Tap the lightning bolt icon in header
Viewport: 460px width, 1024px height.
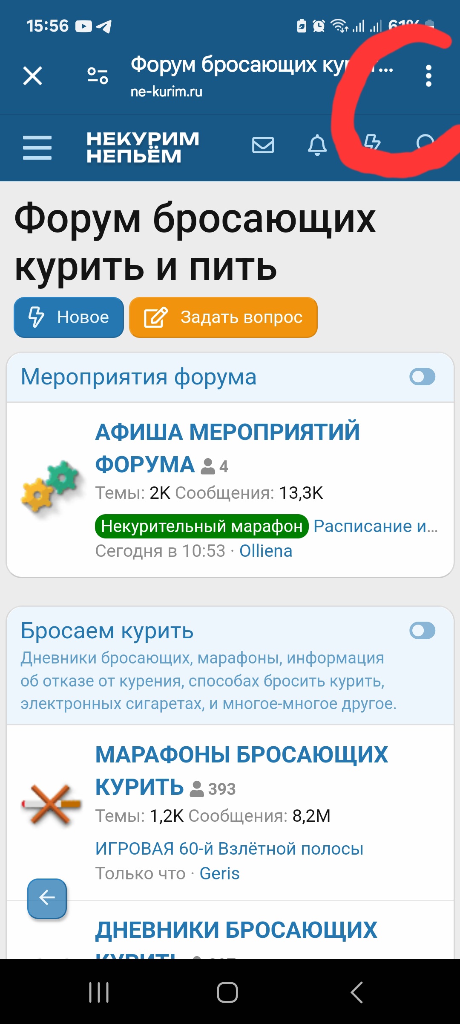coord(372,143)
